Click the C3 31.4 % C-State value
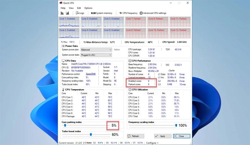250x145 pixels. (114, 143)
